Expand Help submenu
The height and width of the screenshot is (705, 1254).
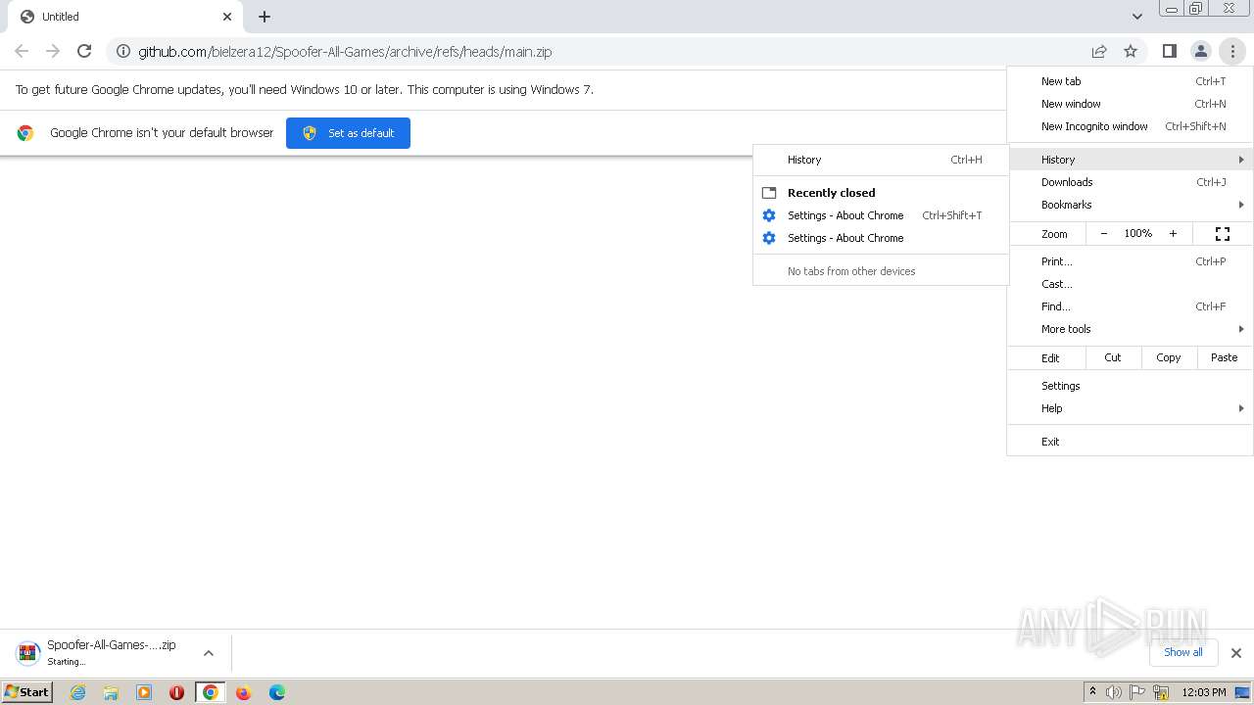pos(1130,408)
